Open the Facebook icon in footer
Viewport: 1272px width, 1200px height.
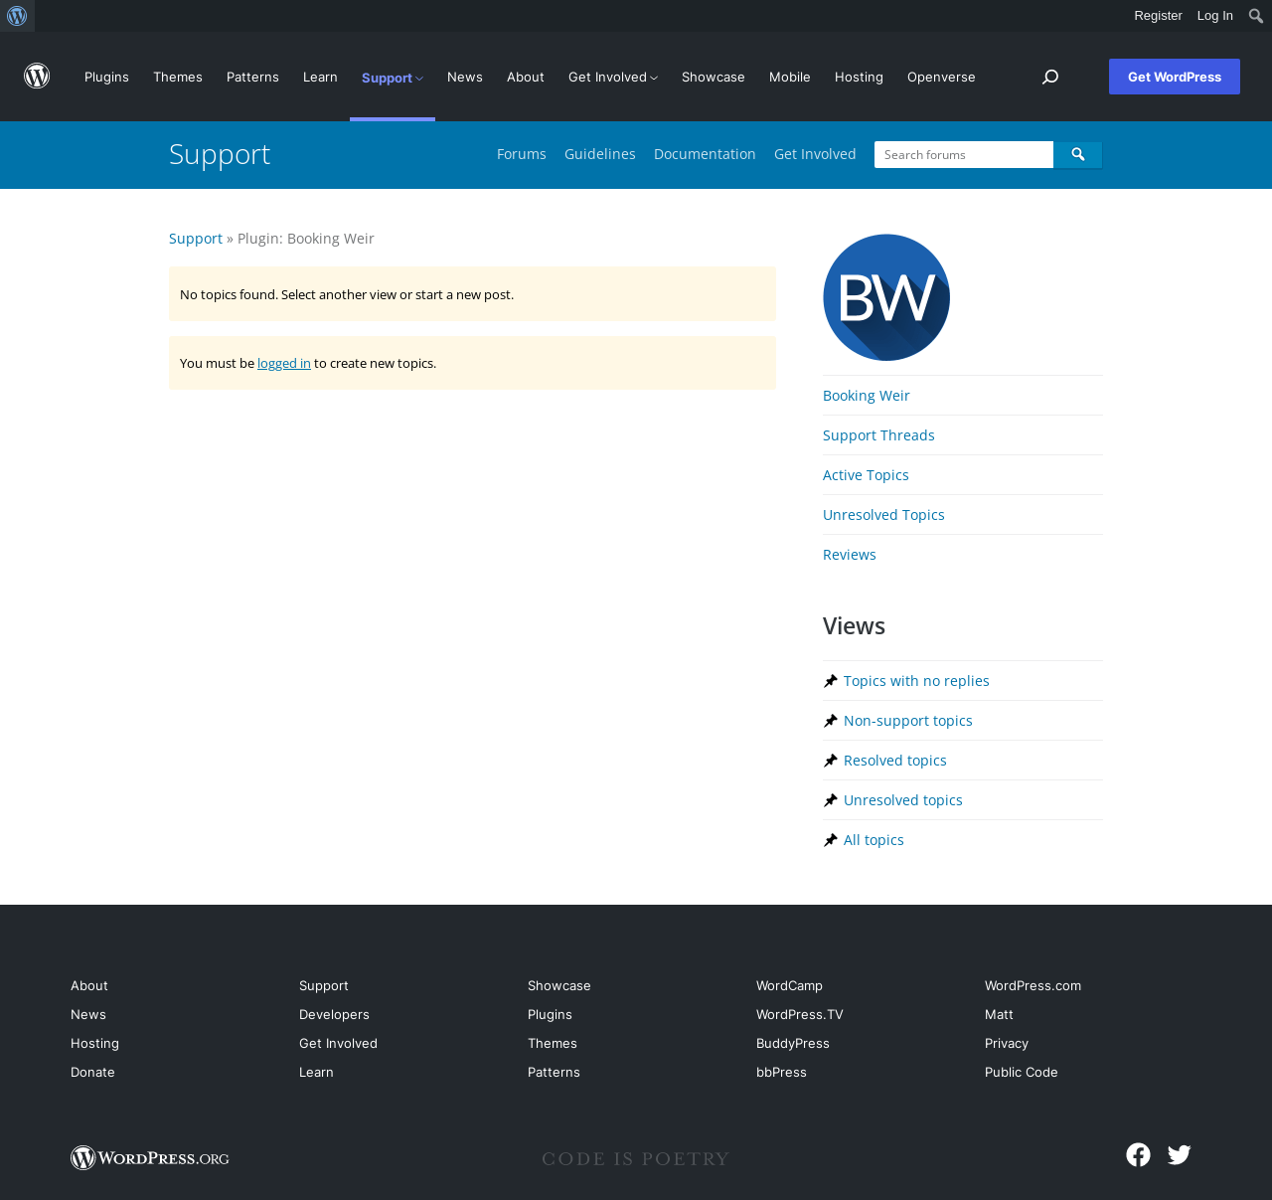[x=1138, y=1154]
